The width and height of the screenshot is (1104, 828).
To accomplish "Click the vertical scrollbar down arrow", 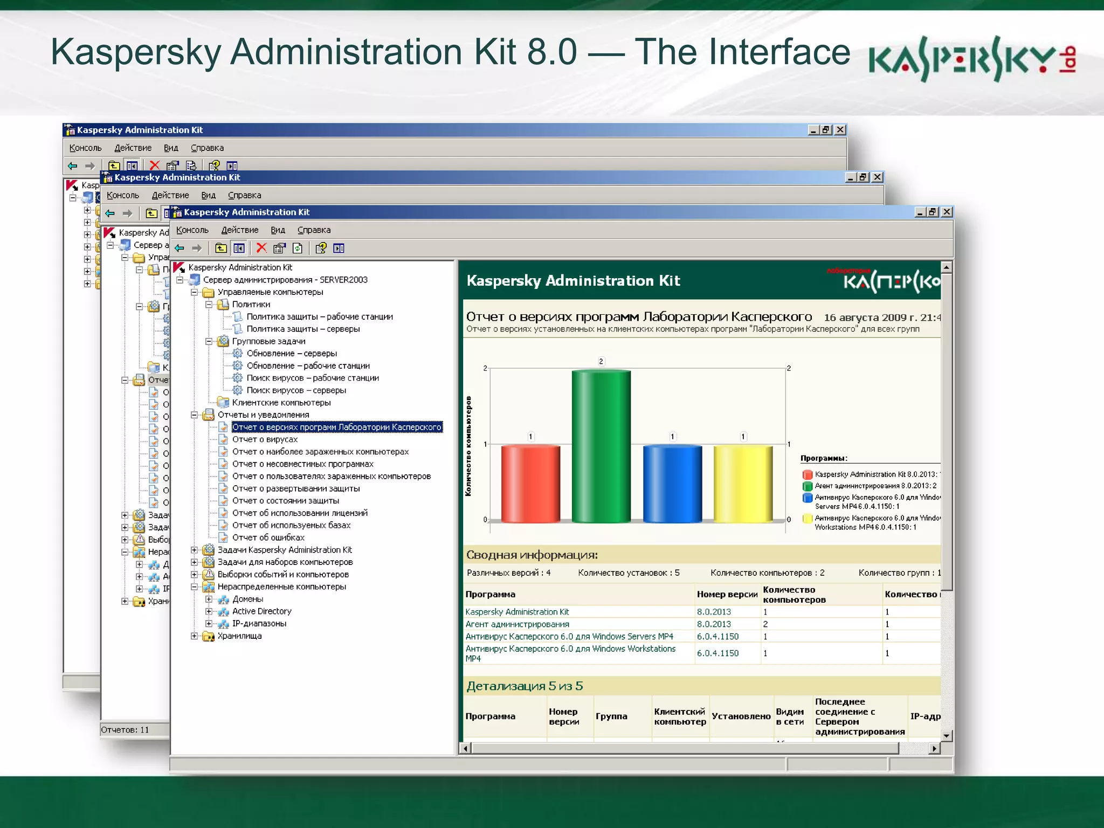I will 947,736.
